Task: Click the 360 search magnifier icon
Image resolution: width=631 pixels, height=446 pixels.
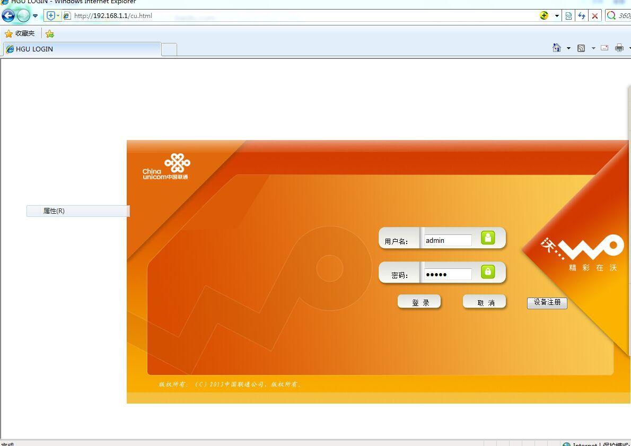Action: click(611, 16)
